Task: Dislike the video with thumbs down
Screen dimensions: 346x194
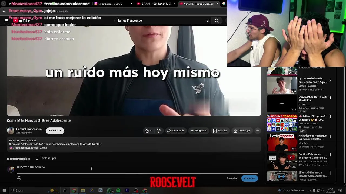Action: [x=159, y=131]
